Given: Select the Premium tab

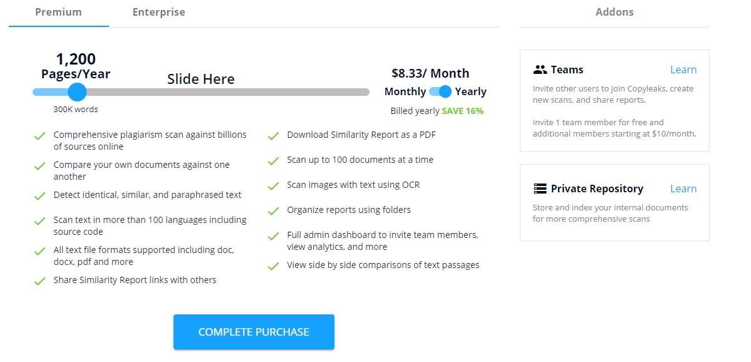Looking at the screenshot, I should [58, 11].
